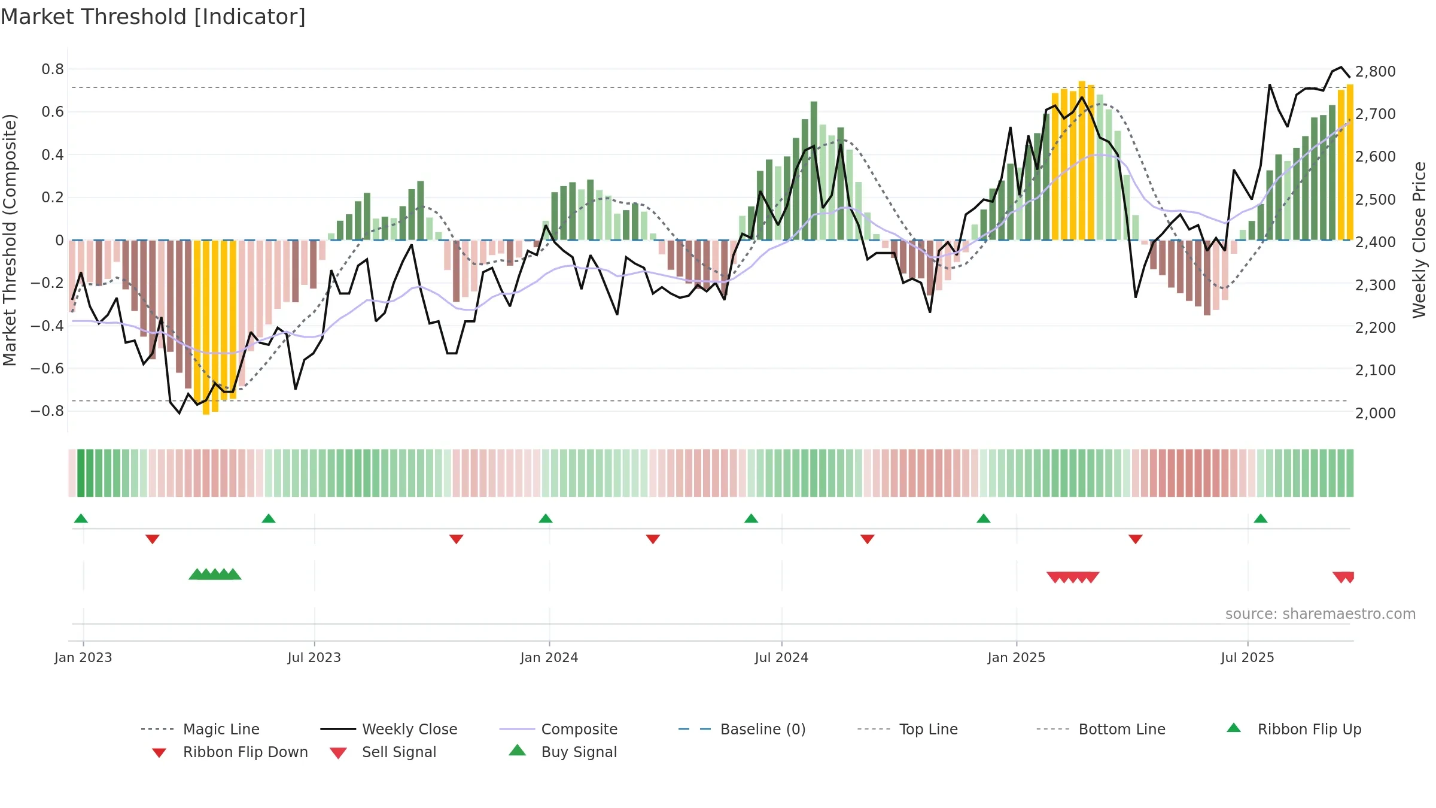Image resolution: width=1436 pixels, height=808 pixels.
Task: Click the red flip-down triangle between Jul 2023 and Jan 2024
Action: (x=457, y=539)
